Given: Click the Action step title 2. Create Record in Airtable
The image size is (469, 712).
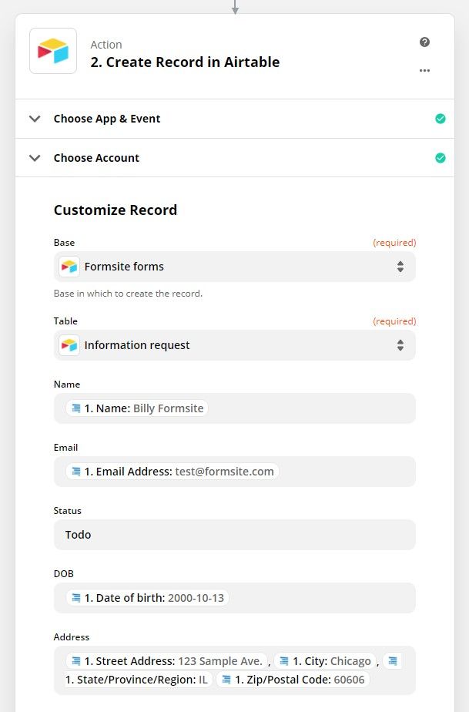Looking at the screenshot, I should pyautogui.click(x=185, y=62).
